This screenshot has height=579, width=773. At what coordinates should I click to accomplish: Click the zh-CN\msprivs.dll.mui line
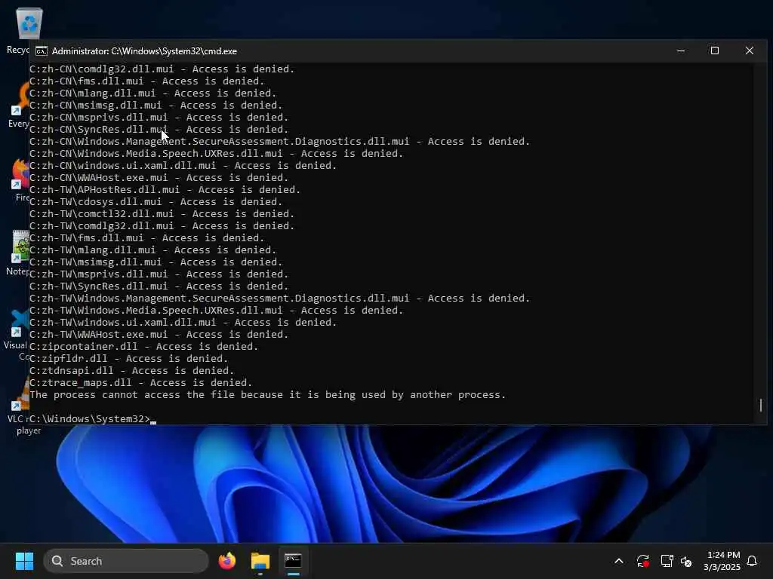159,117
